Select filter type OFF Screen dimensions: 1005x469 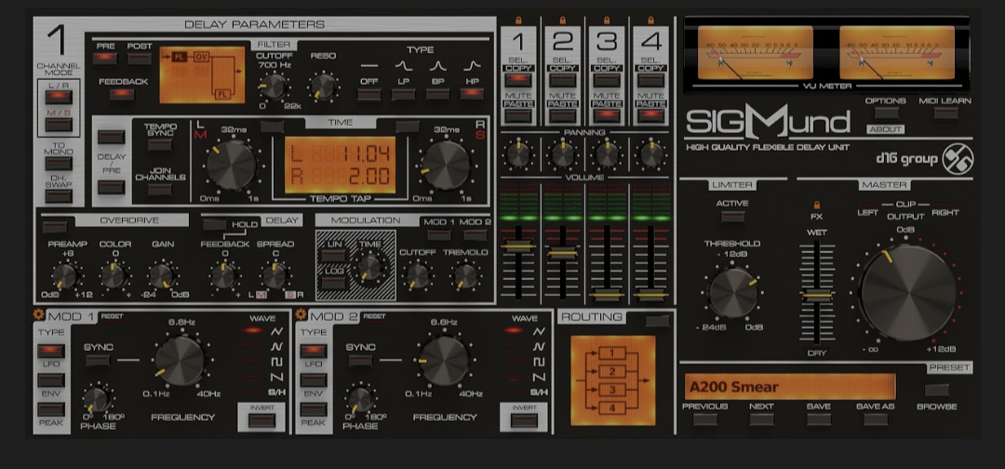click(x=368, y=94)
